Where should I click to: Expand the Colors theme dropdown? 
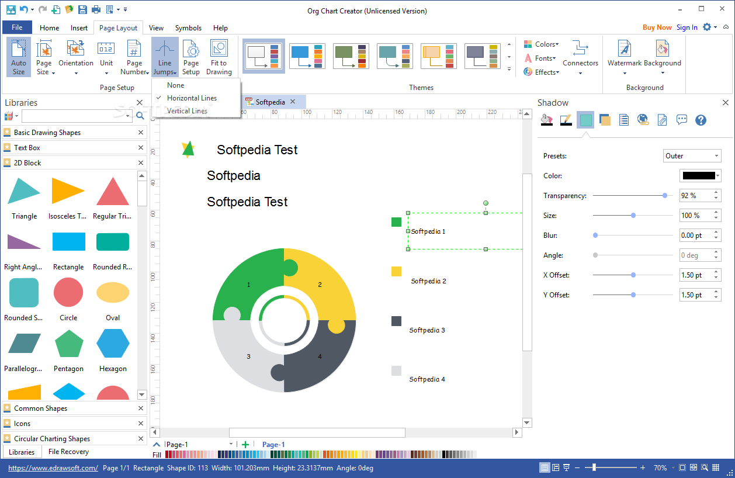(541, 44)
